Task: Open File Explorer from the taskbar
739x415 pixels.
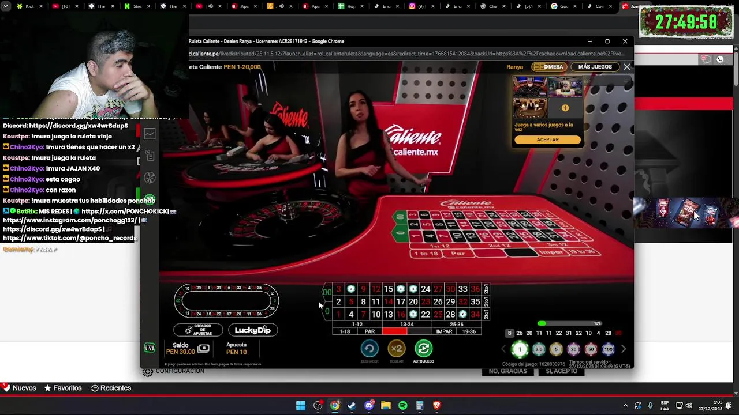Action: coord(386,406)
